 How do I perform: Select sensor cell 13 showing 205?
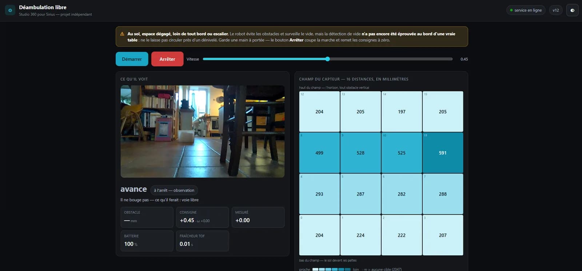click(360, 111)
